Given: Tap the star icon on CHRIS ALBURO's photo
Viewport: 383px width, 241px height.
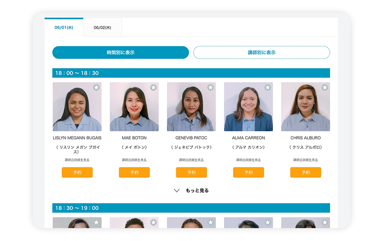Looking at the screenshot, I should pos(325,88).
